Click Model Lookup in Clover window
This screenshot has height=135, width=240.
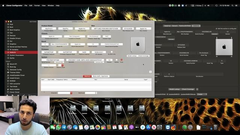[x=132, y=56]
